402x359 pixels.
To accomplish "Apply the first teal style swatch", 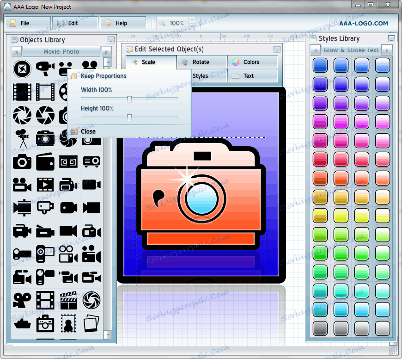I will [x=320, y=291].
